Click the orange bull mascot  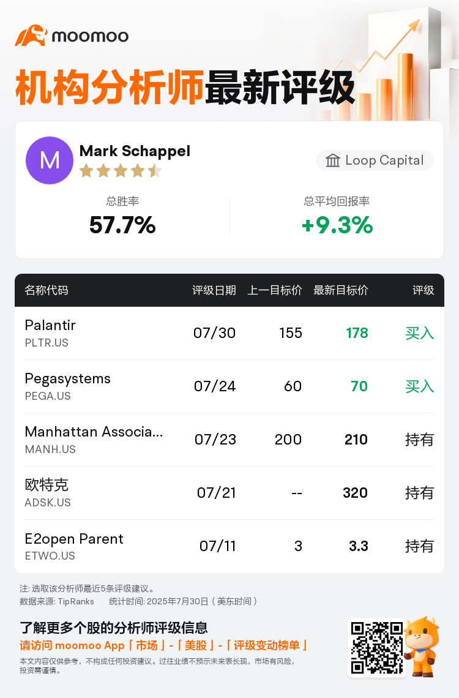pyautogui.click(x=421, y=647)
